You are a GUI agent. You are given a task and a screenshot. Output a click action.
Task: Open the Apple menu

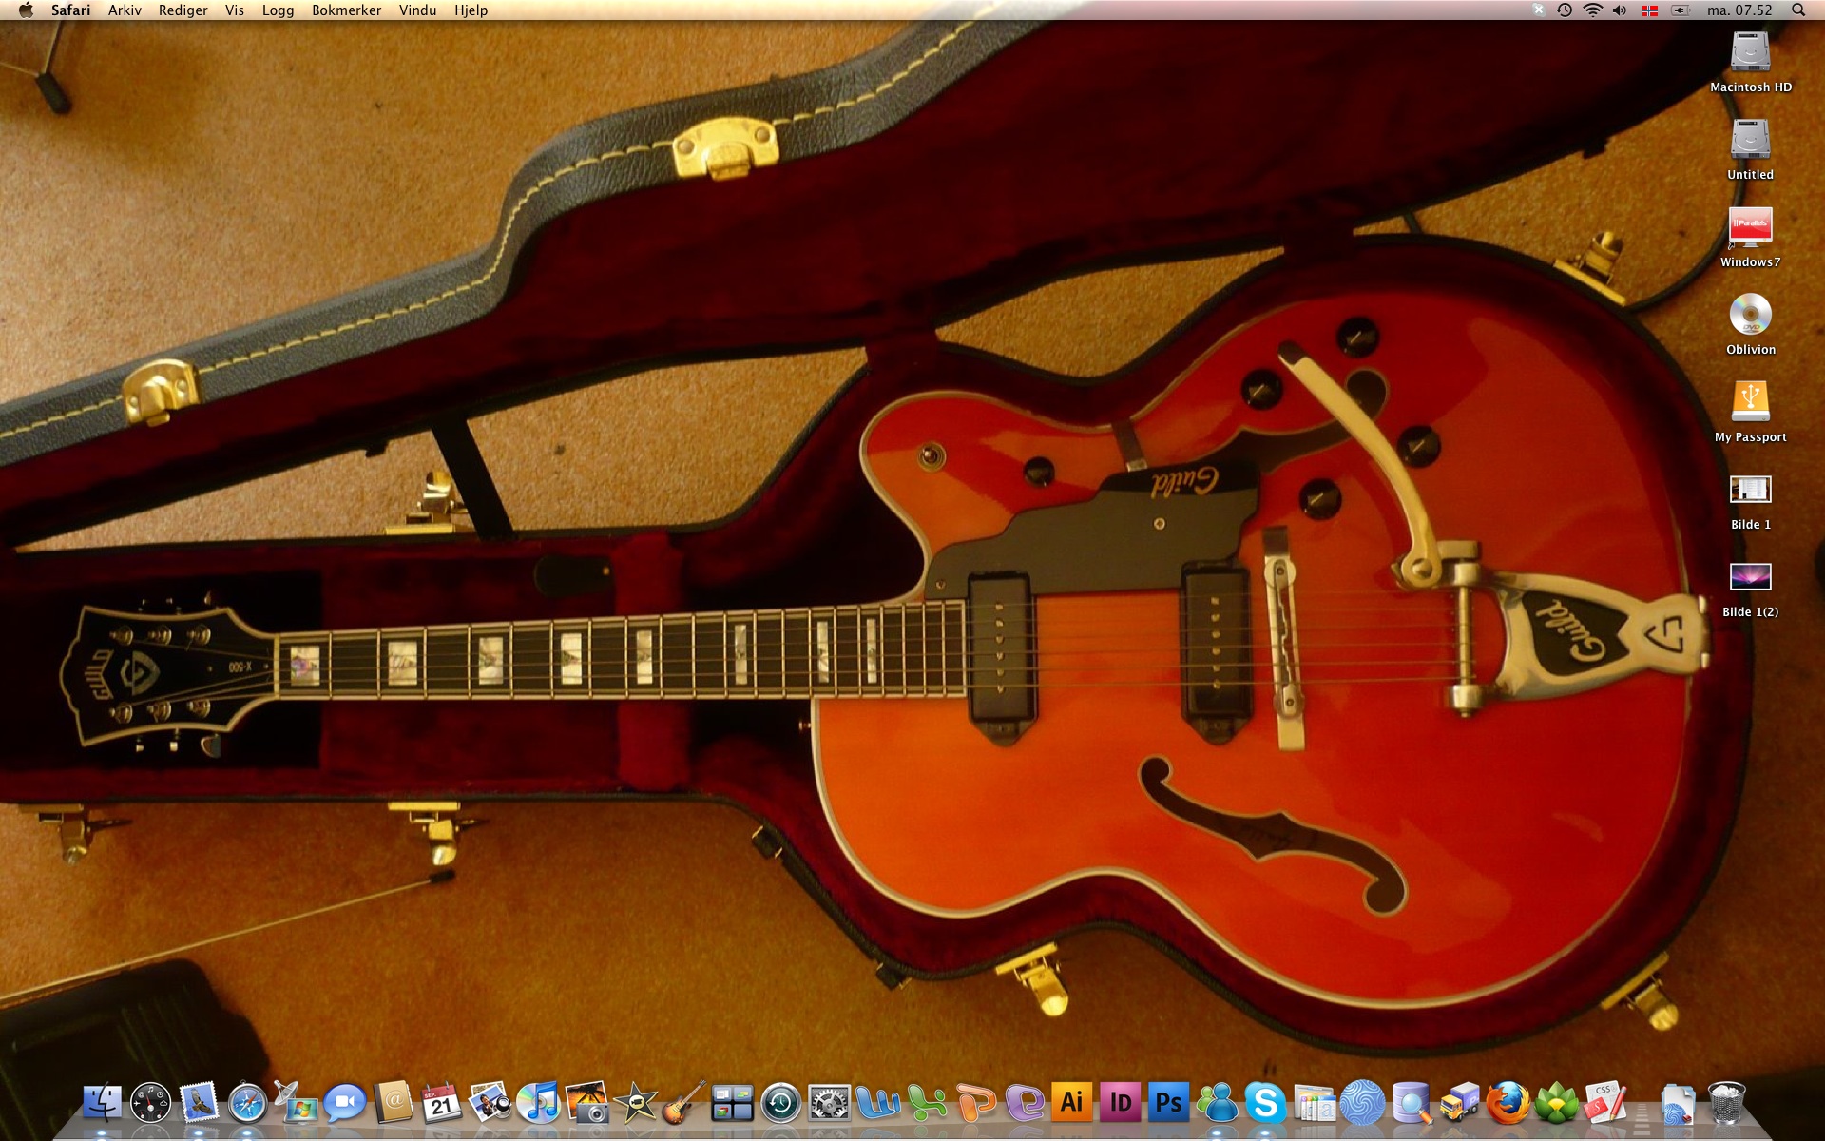pyautogui.click(x=26, y=10)
